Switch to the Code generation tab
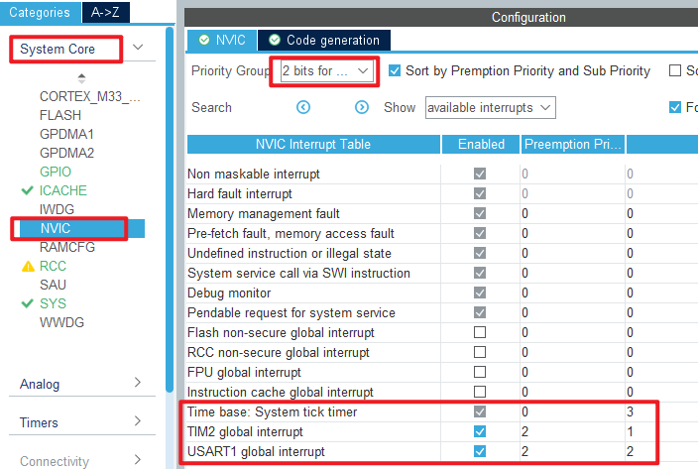Screen dimensions: 698x469 pyautogui.click(x=324, y=41)
